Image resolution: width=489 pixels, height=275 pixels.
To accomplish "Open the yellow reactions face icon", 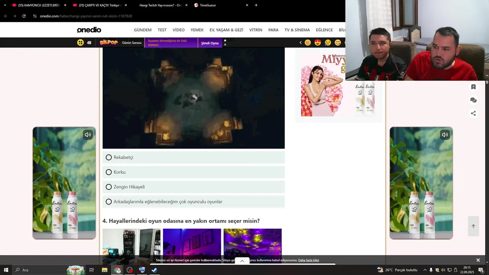I will tap(80, 43).
